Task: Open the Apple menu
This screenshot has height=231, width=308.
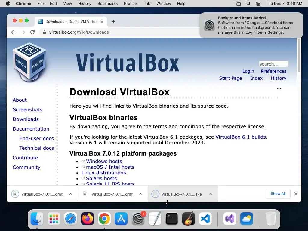Action: coord(8,4)
